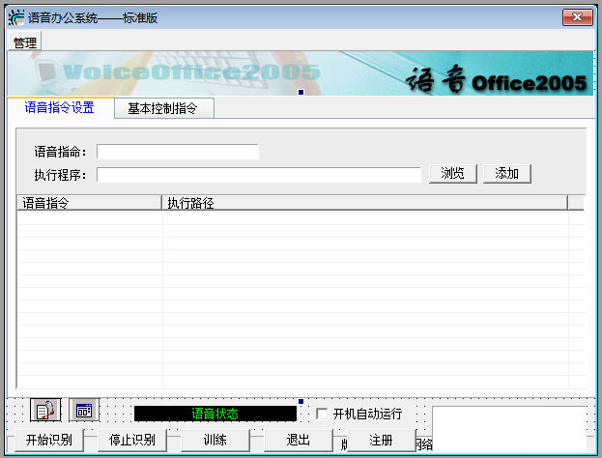Open the 管理 menu
Viewport: 602px width, 458px height.
(24, 43)
